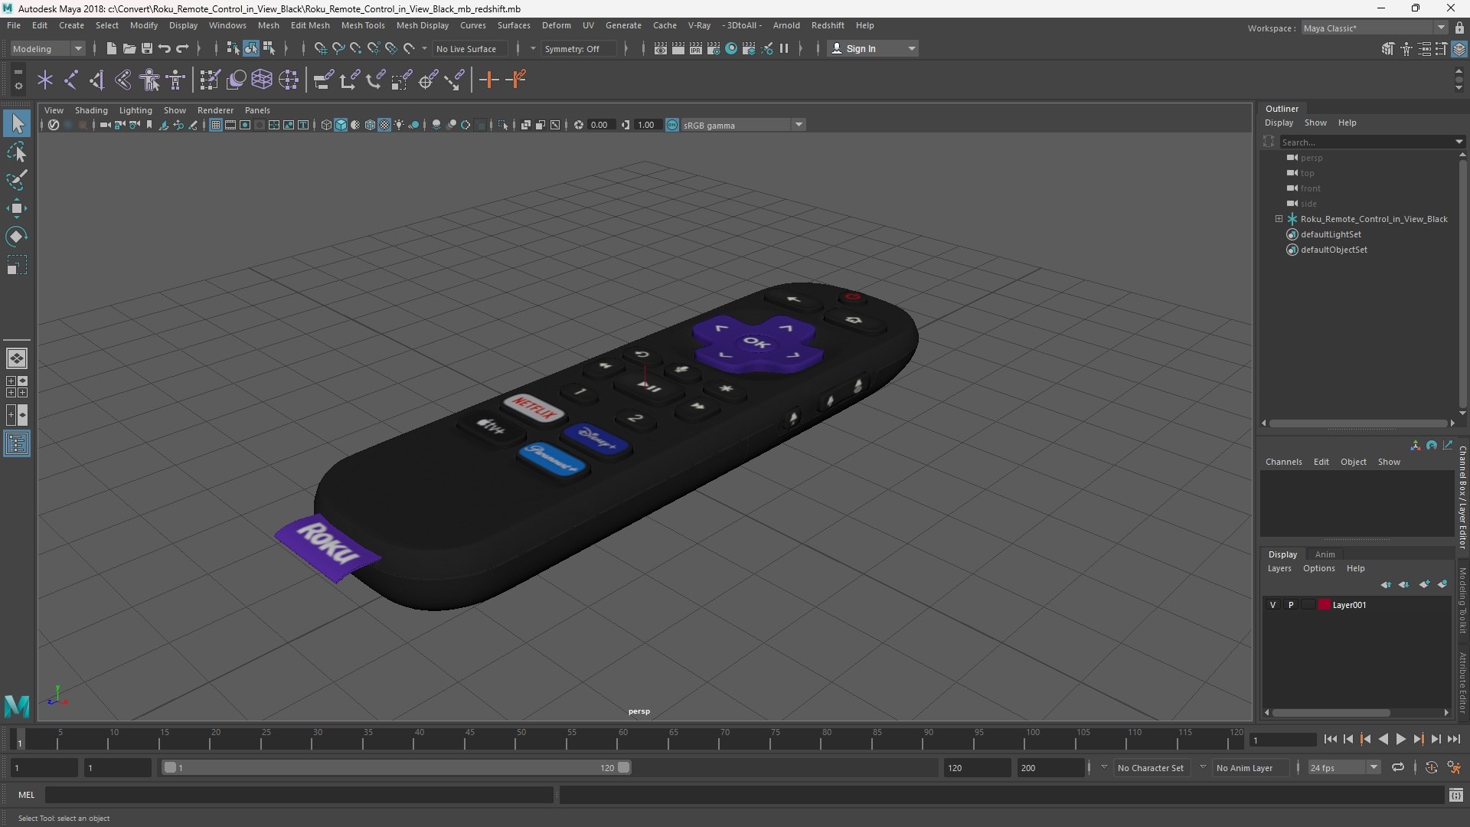The height and width of the screenshot is (827, 1470).
Task: Select the arrow Select tool
Action: click(x=17, y=123)
